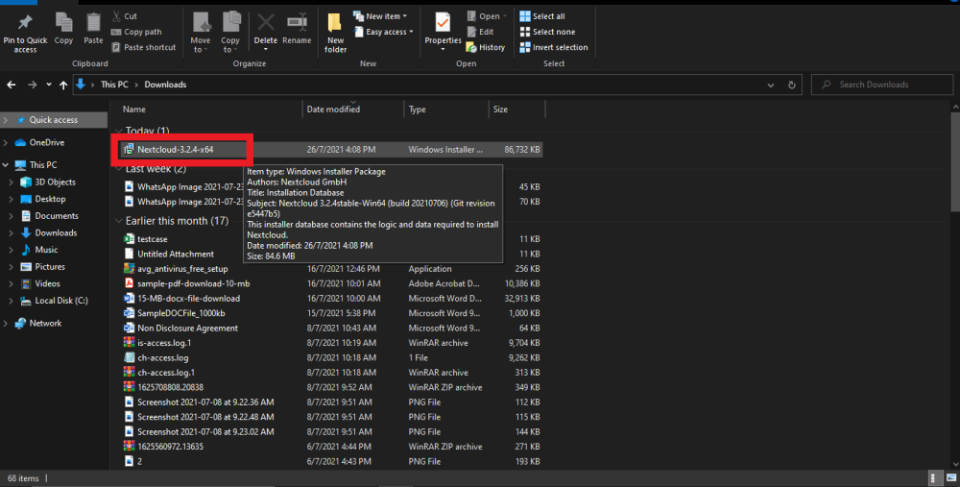
Task: Click the Delete icon in Organize group
Action: 265,23
